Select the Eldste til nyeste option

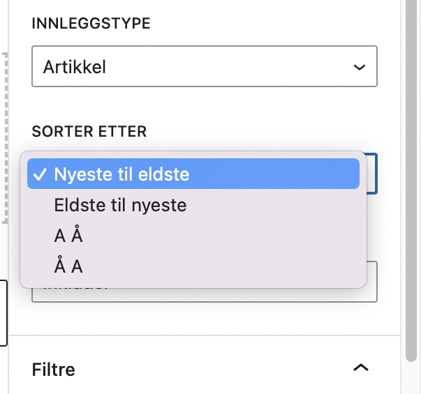click(x=120, y=206)
